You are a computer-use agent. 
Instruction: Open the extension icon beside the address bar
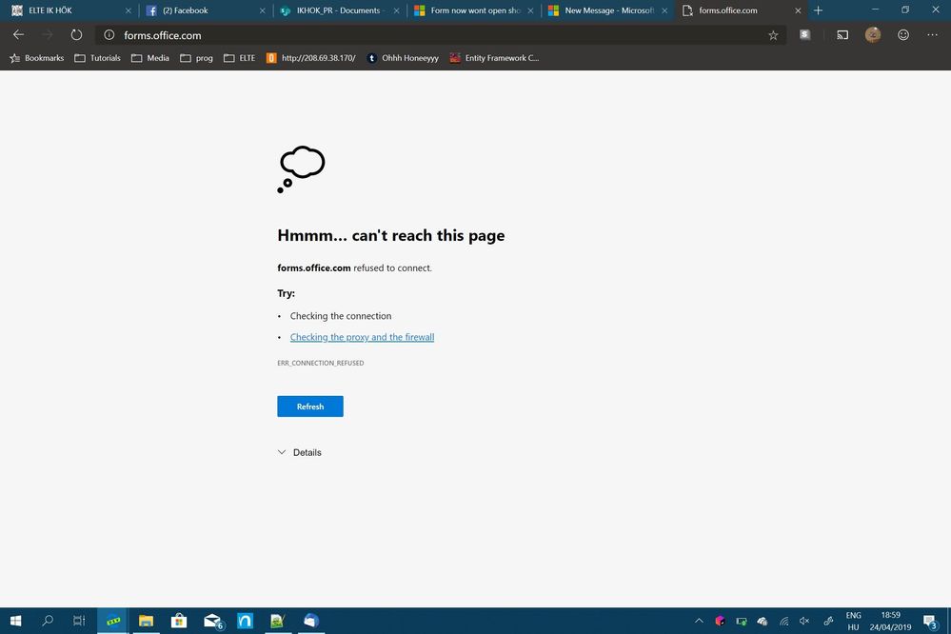(804, 34)
